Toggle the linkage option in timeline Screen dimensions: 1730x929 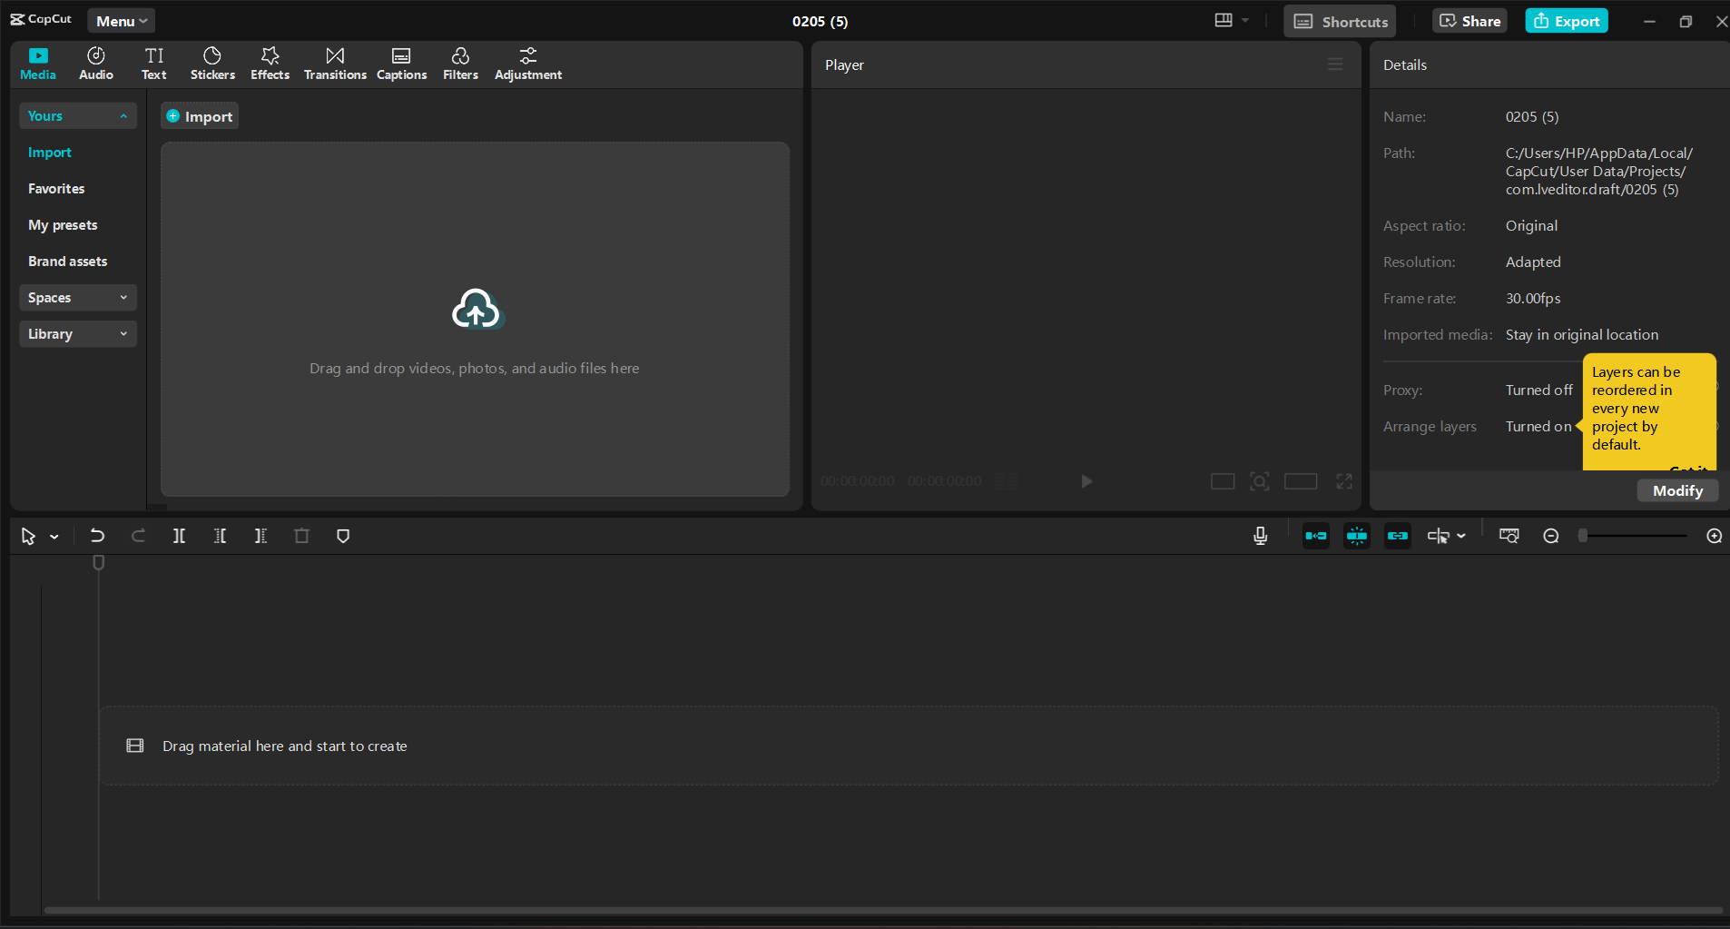coord(1398,536)
